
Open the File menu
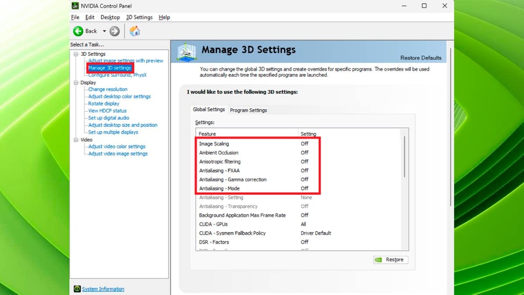click(x=75, y=17)
